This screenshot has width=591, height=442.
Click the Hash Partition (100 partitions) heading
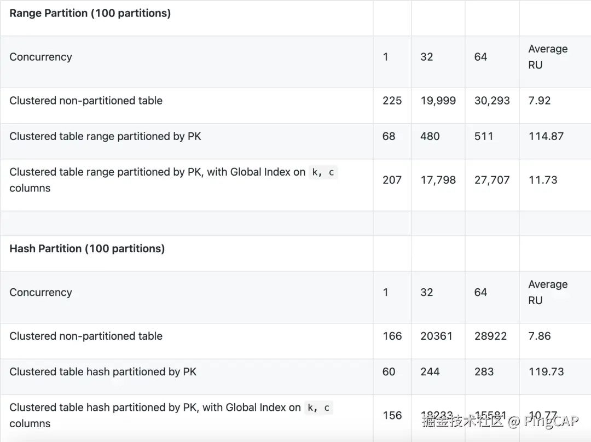pyautogui.click(x=87, y=249)
